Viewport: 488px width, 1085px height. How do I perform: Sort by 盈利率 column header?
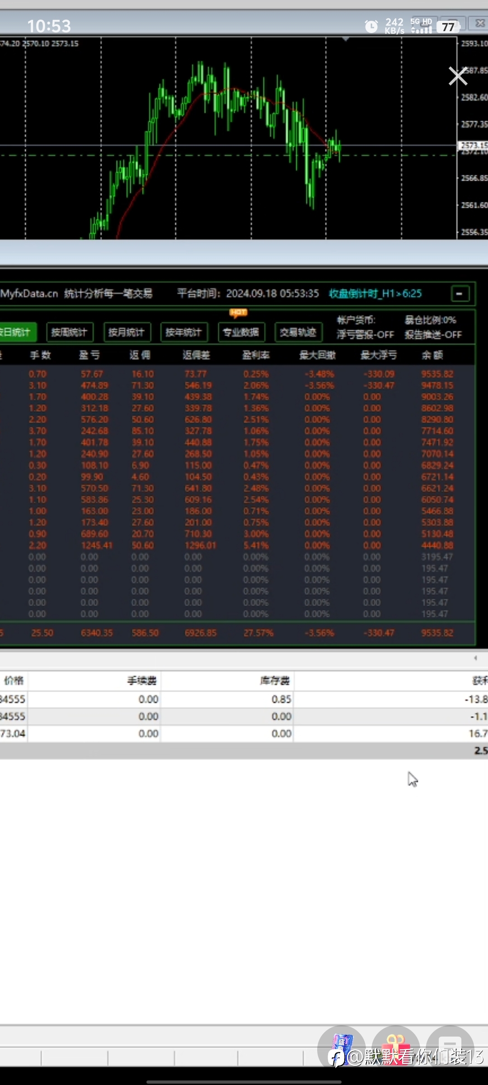point(256,355)
